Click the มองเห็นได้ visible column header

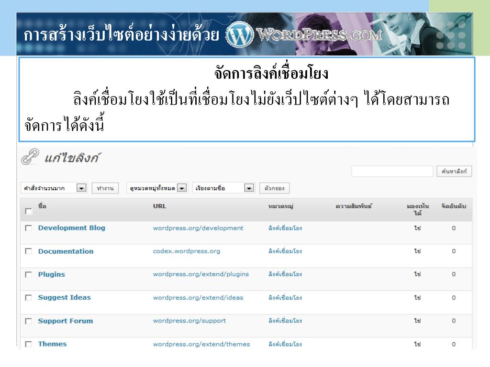(x=418, y=210)
